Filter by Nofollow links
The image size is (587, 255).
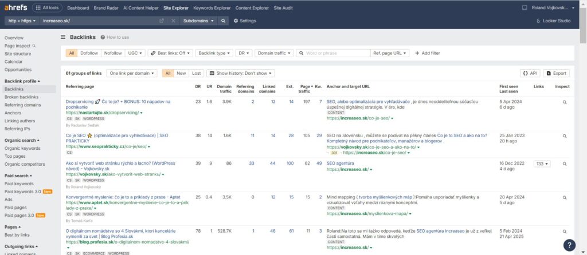click(x=113, y=53)
